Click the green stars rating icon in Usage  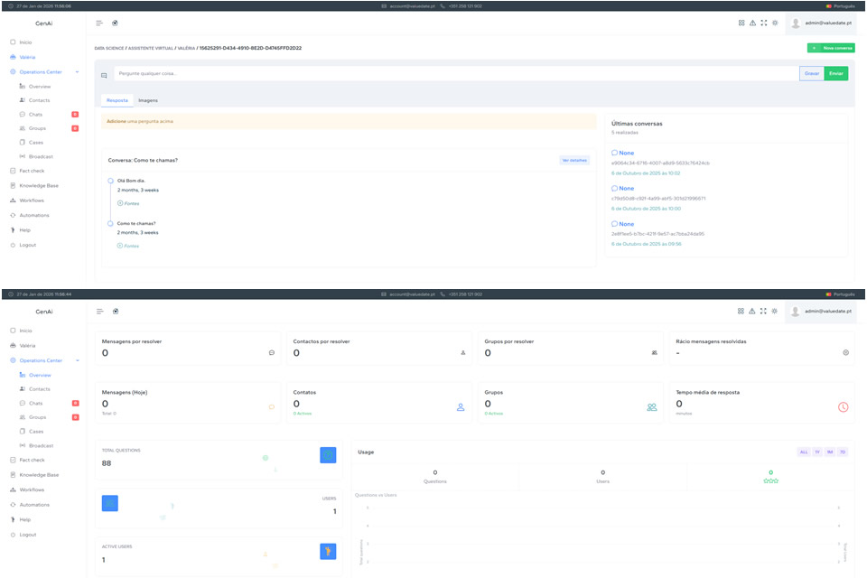tap(770, 480)
